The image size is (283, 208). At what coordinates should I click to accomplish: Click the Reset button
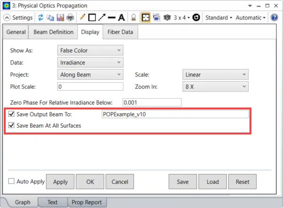tap(242, 182)
